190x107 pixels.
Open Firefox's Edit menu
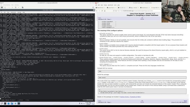coord(99,5)
